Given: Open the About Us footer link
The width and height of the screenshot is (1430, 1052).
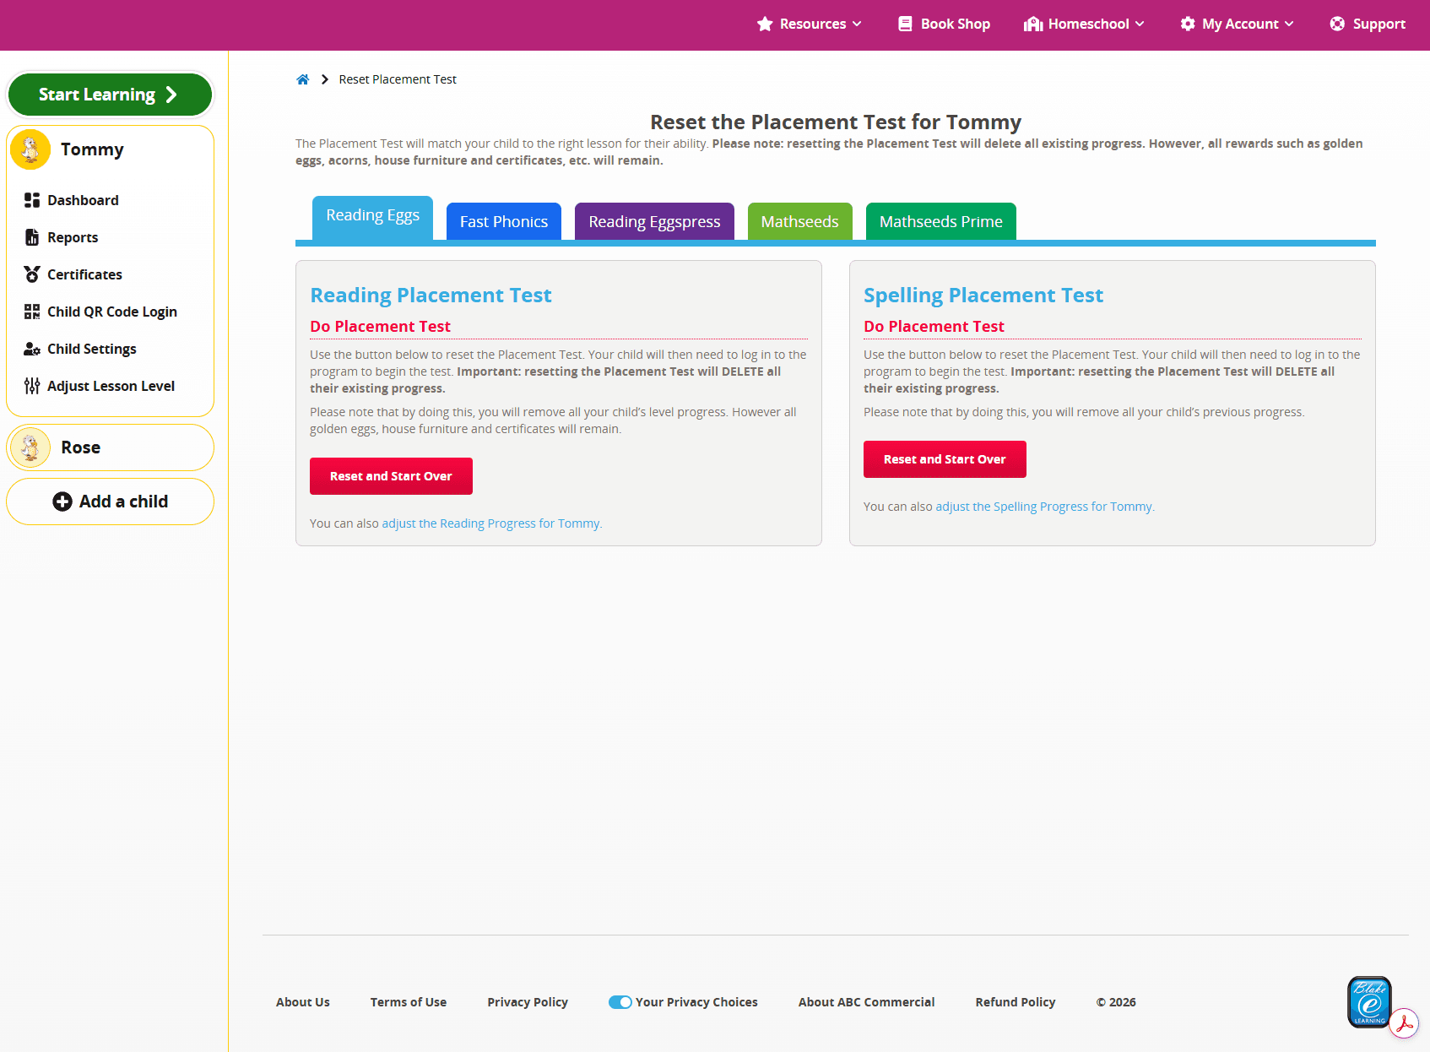Looking at the screenshot, I should coord(303,1002).
